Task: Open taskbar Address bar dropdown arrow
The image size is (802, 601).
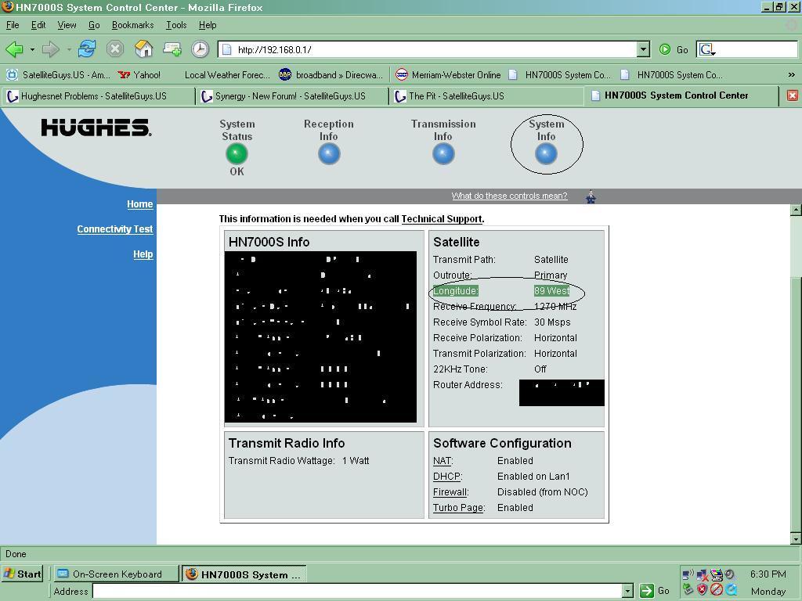Action: (x=627, y=591)
